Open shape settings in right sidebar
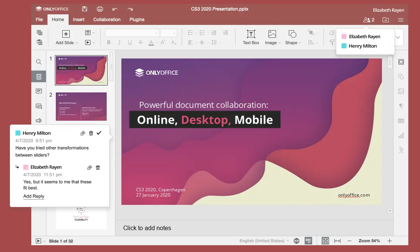The image size is (420, 252). coord(401,77)
